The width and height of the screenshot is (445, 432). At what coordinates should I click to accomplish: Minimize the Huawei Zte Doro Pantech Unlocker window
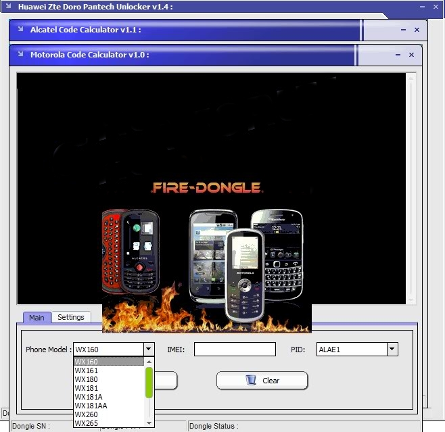[x=422, y=7]
